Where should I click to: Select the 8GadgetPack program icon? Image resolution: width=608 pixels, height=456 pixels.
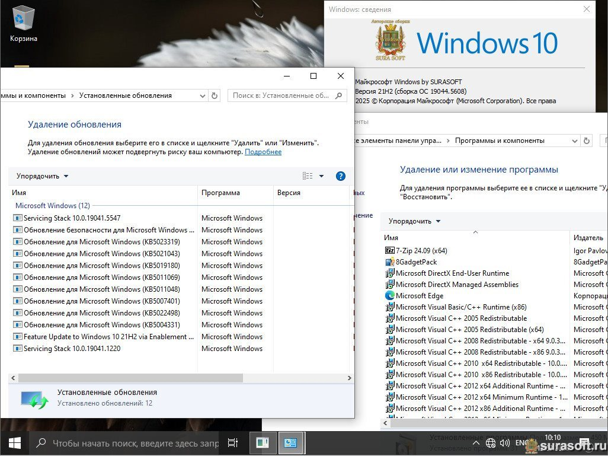coord(389,262)
